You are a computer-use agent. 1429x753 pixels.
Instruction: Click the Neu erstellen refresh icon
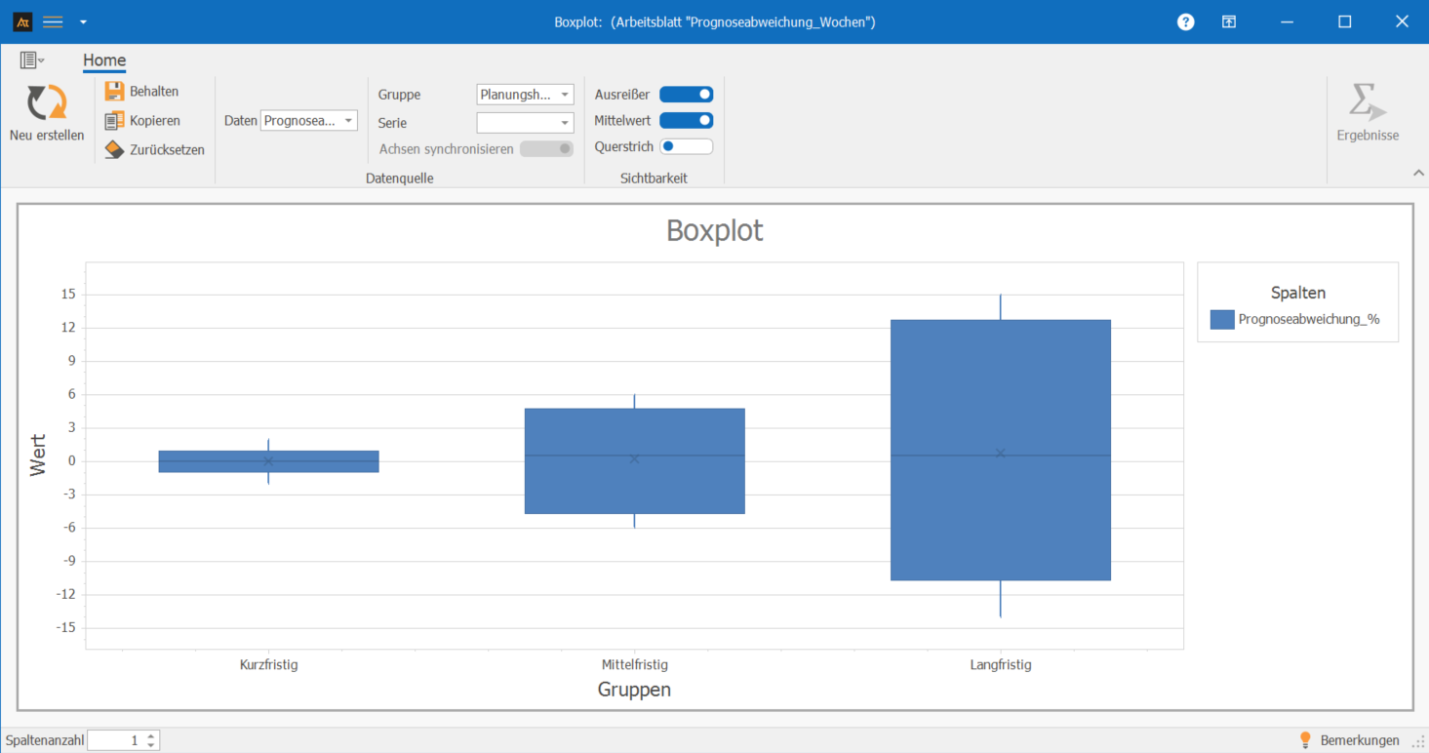(x=47, y=103)
